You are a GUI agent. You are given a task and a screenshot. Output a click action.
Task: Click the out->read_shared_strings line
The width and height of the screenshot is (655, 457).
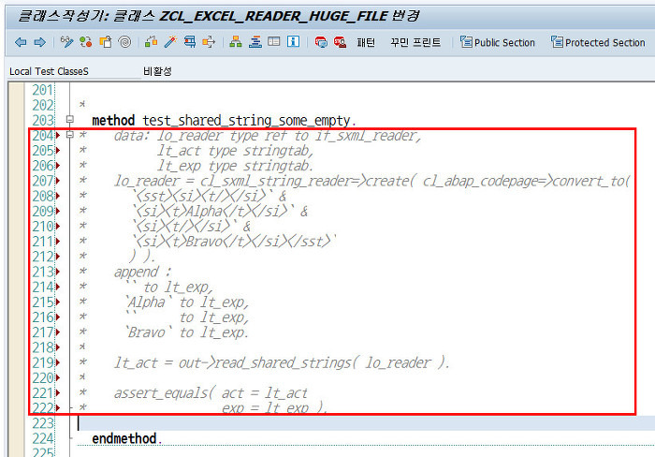(x=283, y=362)
